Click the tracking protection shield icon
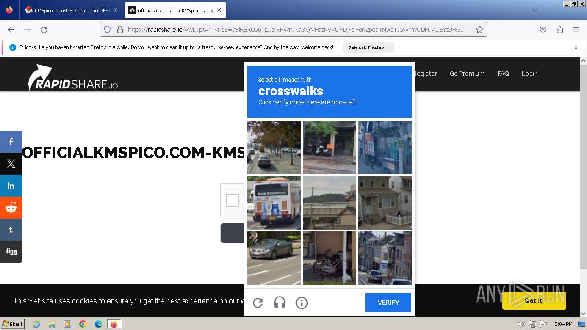587x330 pixels. tap(107, 29)
